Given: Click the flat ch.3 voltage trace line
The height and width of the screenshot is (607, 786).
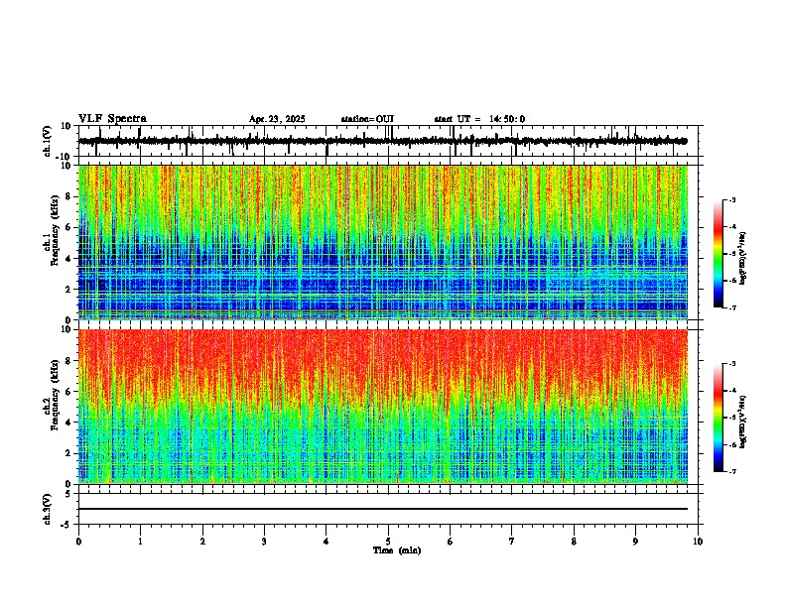Looking at the screenshot, I should [383, 509].
